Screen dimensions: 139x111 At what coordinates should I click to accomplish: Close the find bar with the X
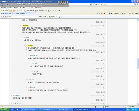click(x=1, y=17)
